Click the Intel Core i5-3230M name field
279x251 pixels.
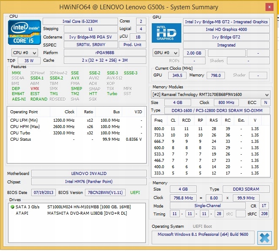[80, 22]
